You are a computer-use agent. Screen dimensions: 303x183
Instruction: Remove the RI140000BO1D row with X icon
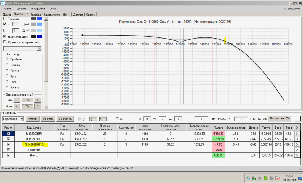297,144
